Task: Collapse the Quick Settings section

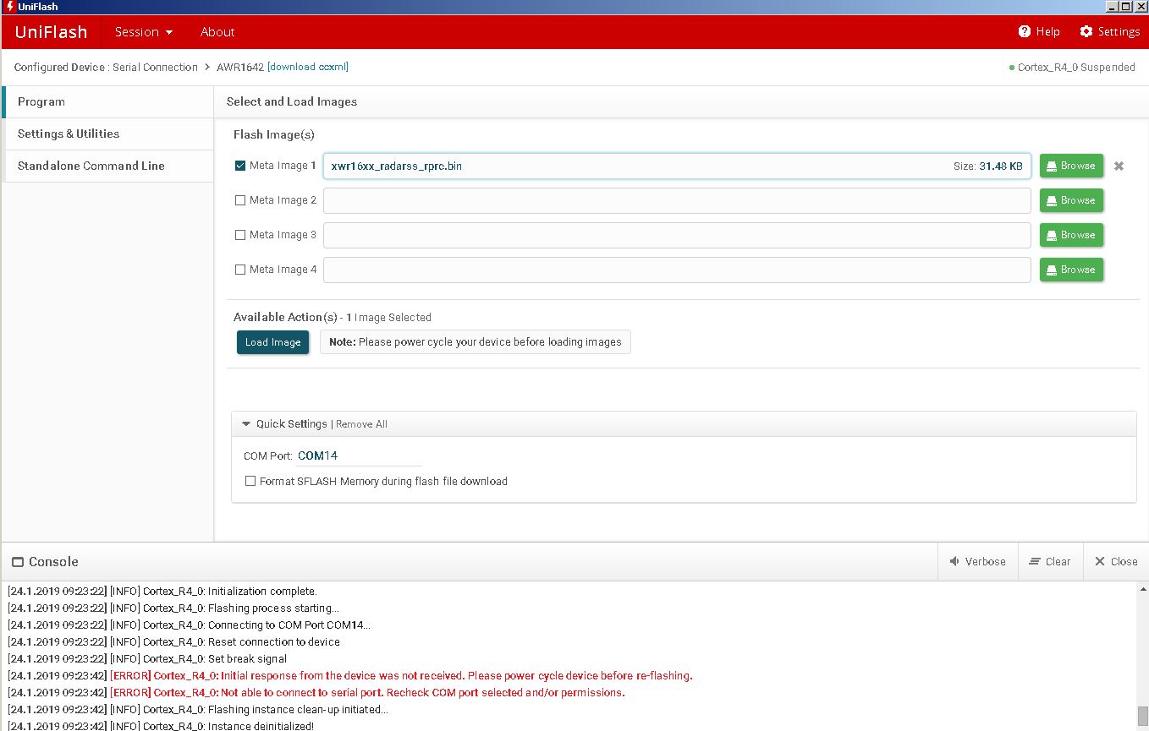Action: coord(246,424)
